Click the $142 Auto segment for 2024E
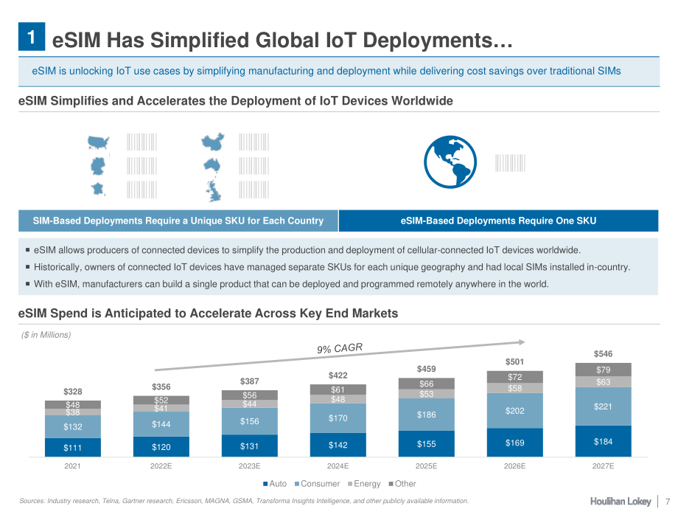The width and height of the screenshot is (678, 509). pos(338,445)
